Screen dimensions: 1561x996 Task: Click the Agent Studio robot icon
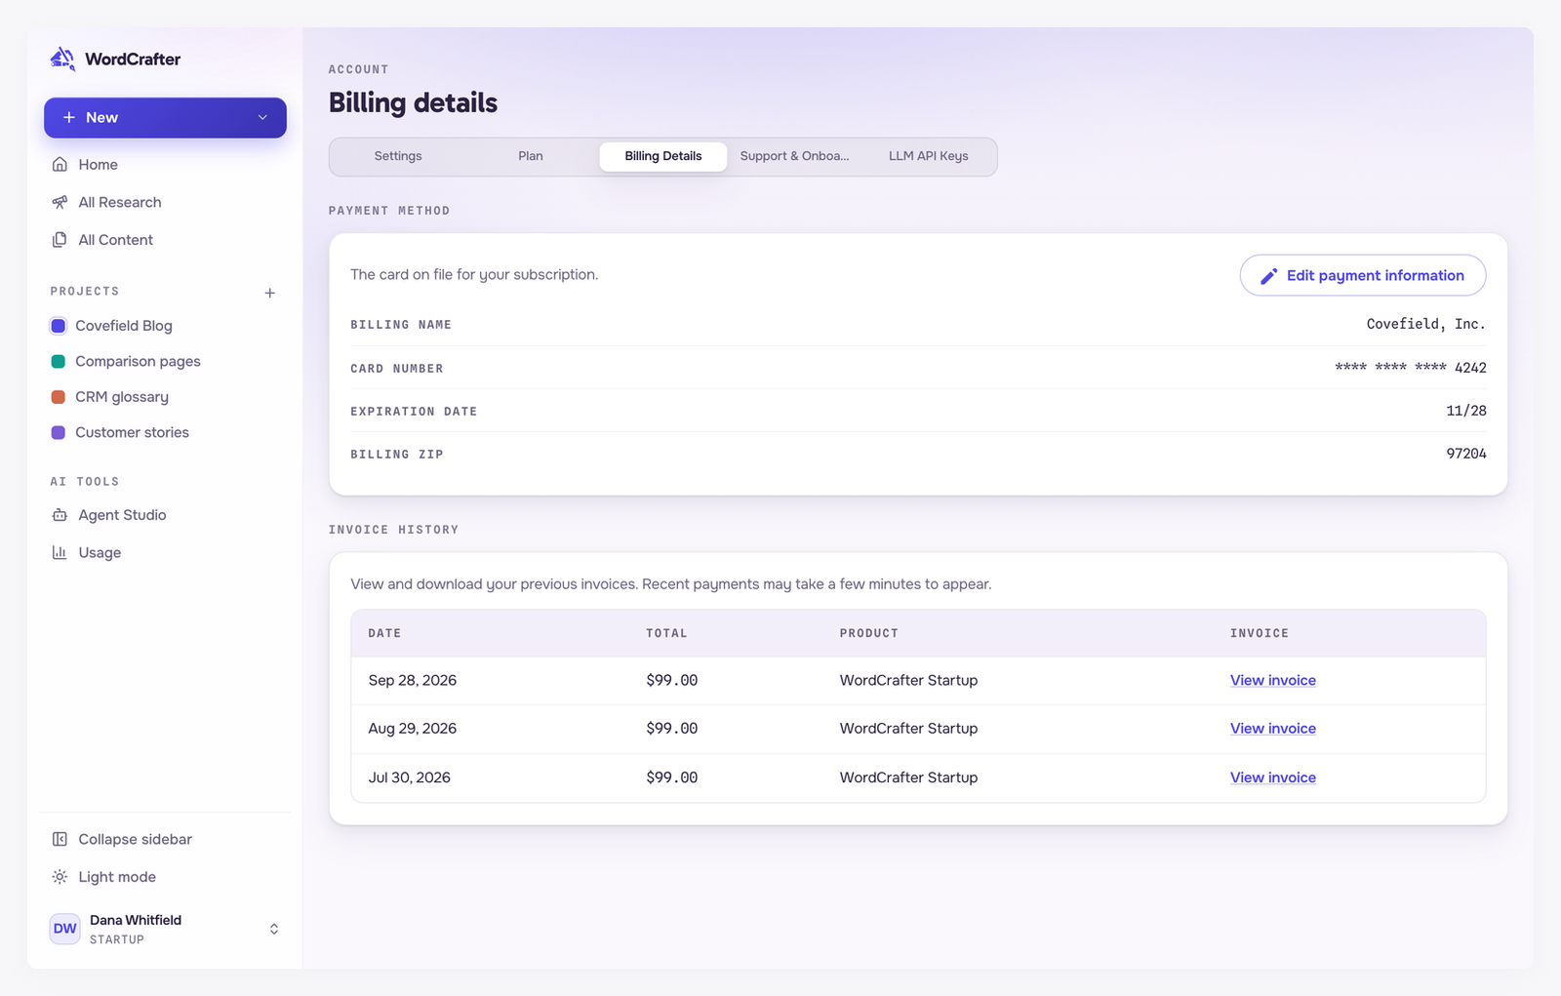pos(60,515)
